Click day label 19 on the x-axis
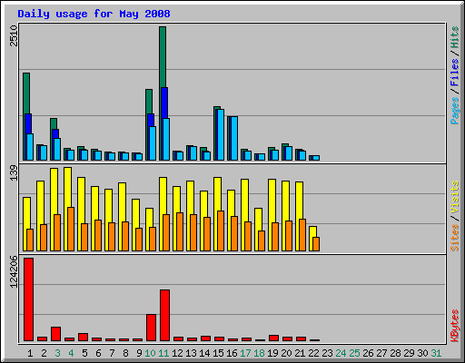The height and width of the screenshot is (363, 465). coord(272,353)
